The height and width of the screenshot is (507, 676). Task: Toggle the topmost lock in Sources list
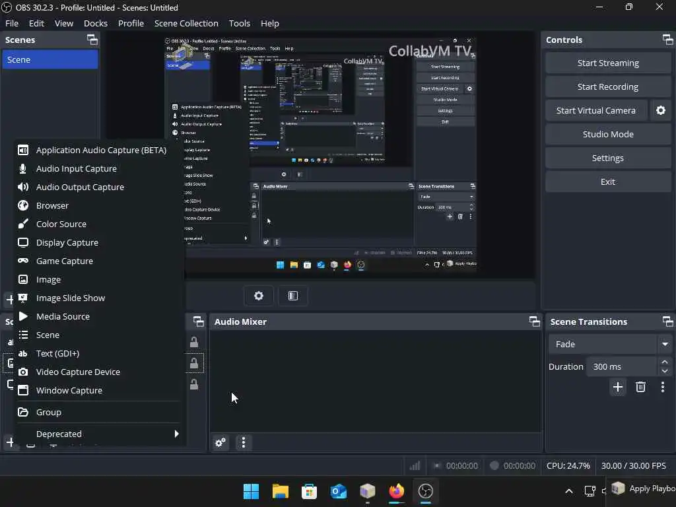194,343
